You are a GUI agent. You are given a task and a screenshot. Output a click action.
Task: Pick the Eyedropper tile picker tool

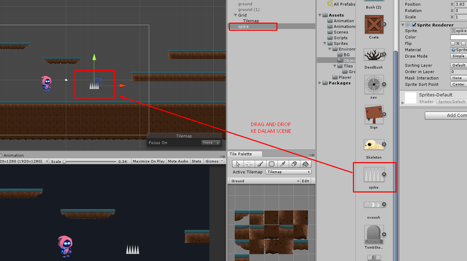(x=283, y=164)
